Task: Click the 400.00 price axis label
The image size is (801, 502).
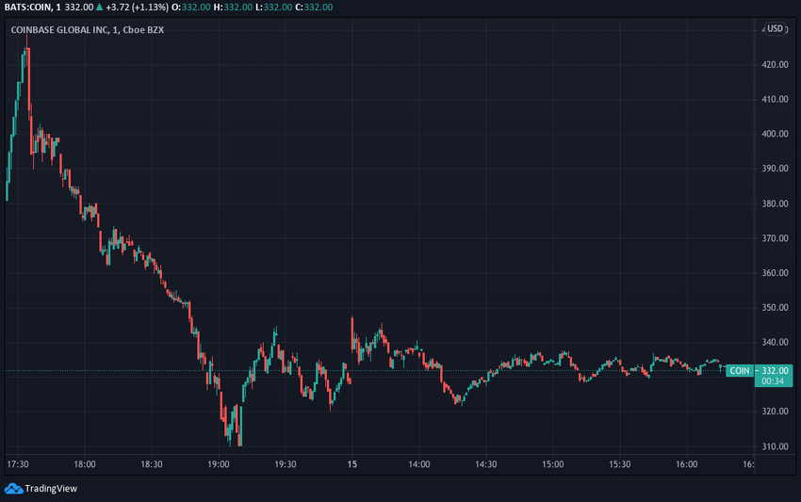Action: [775, 134]
